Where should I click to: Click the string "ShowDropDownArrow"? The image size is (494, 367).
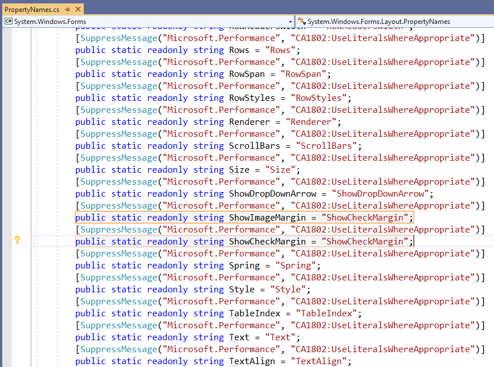tap(380, 193)
